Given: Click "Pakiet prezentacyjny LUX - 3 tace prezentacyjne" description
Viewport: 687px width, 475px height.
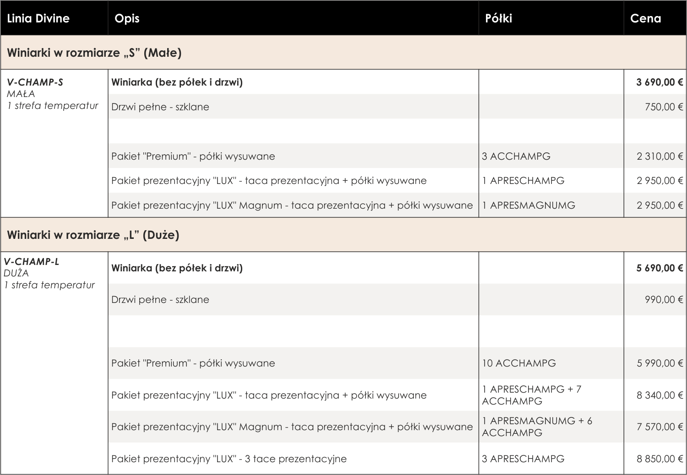Looking at the screenshot, I should pyautogui.click(x=229, y=459).
